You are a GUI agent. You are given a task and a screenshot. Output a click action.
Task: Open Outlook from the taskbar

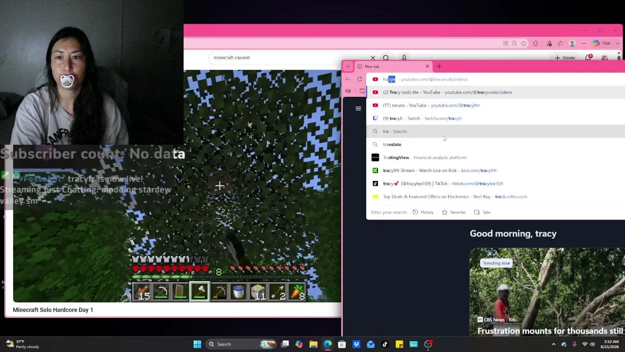point(371,344)
